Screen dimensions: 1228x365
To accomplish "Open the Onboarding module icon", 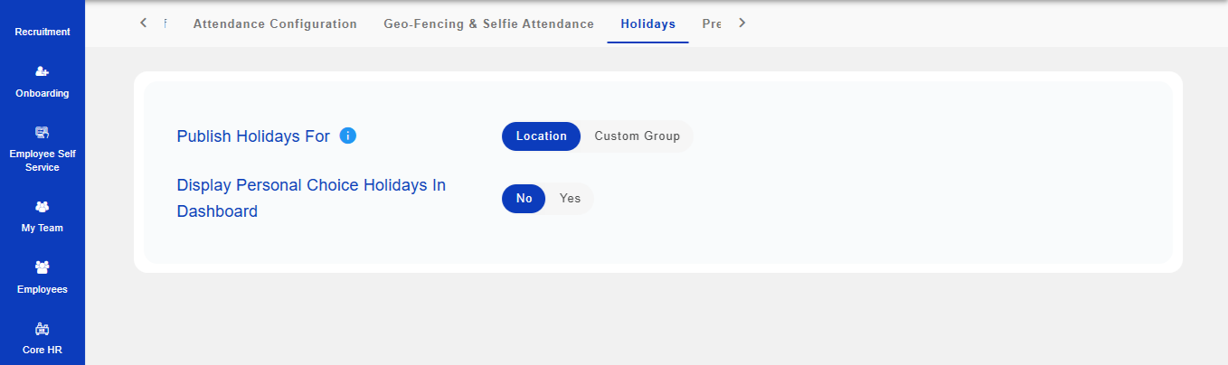I will pos(42,71).
